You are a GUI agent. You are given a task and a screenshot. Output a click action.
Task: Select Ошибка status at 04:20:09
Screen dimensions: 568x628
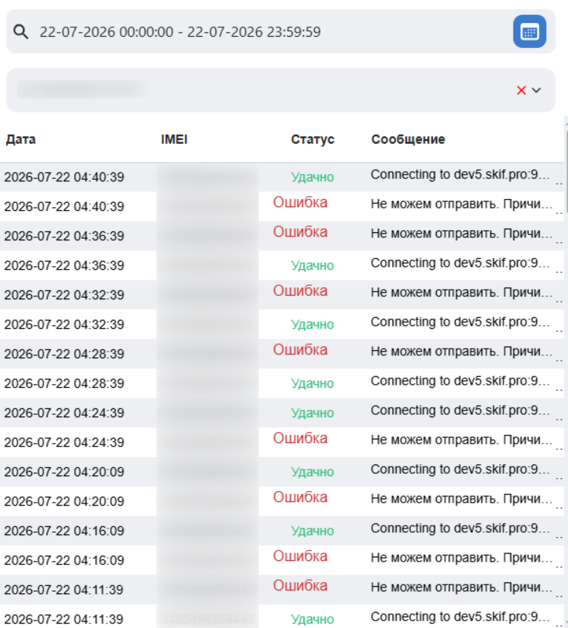[300, 497]
